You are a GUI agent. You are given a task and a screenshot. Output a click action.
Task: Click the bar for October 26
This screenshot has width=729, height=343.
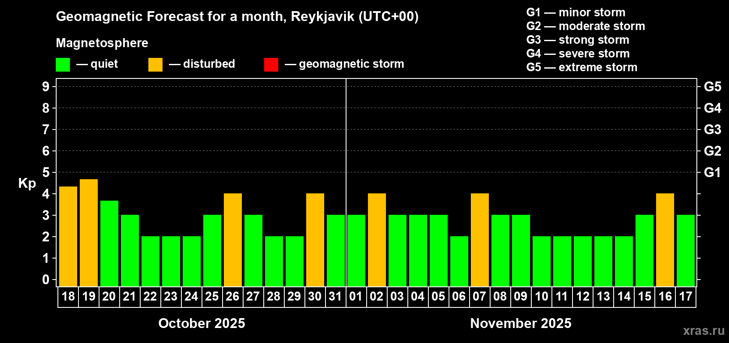[233, 240]
